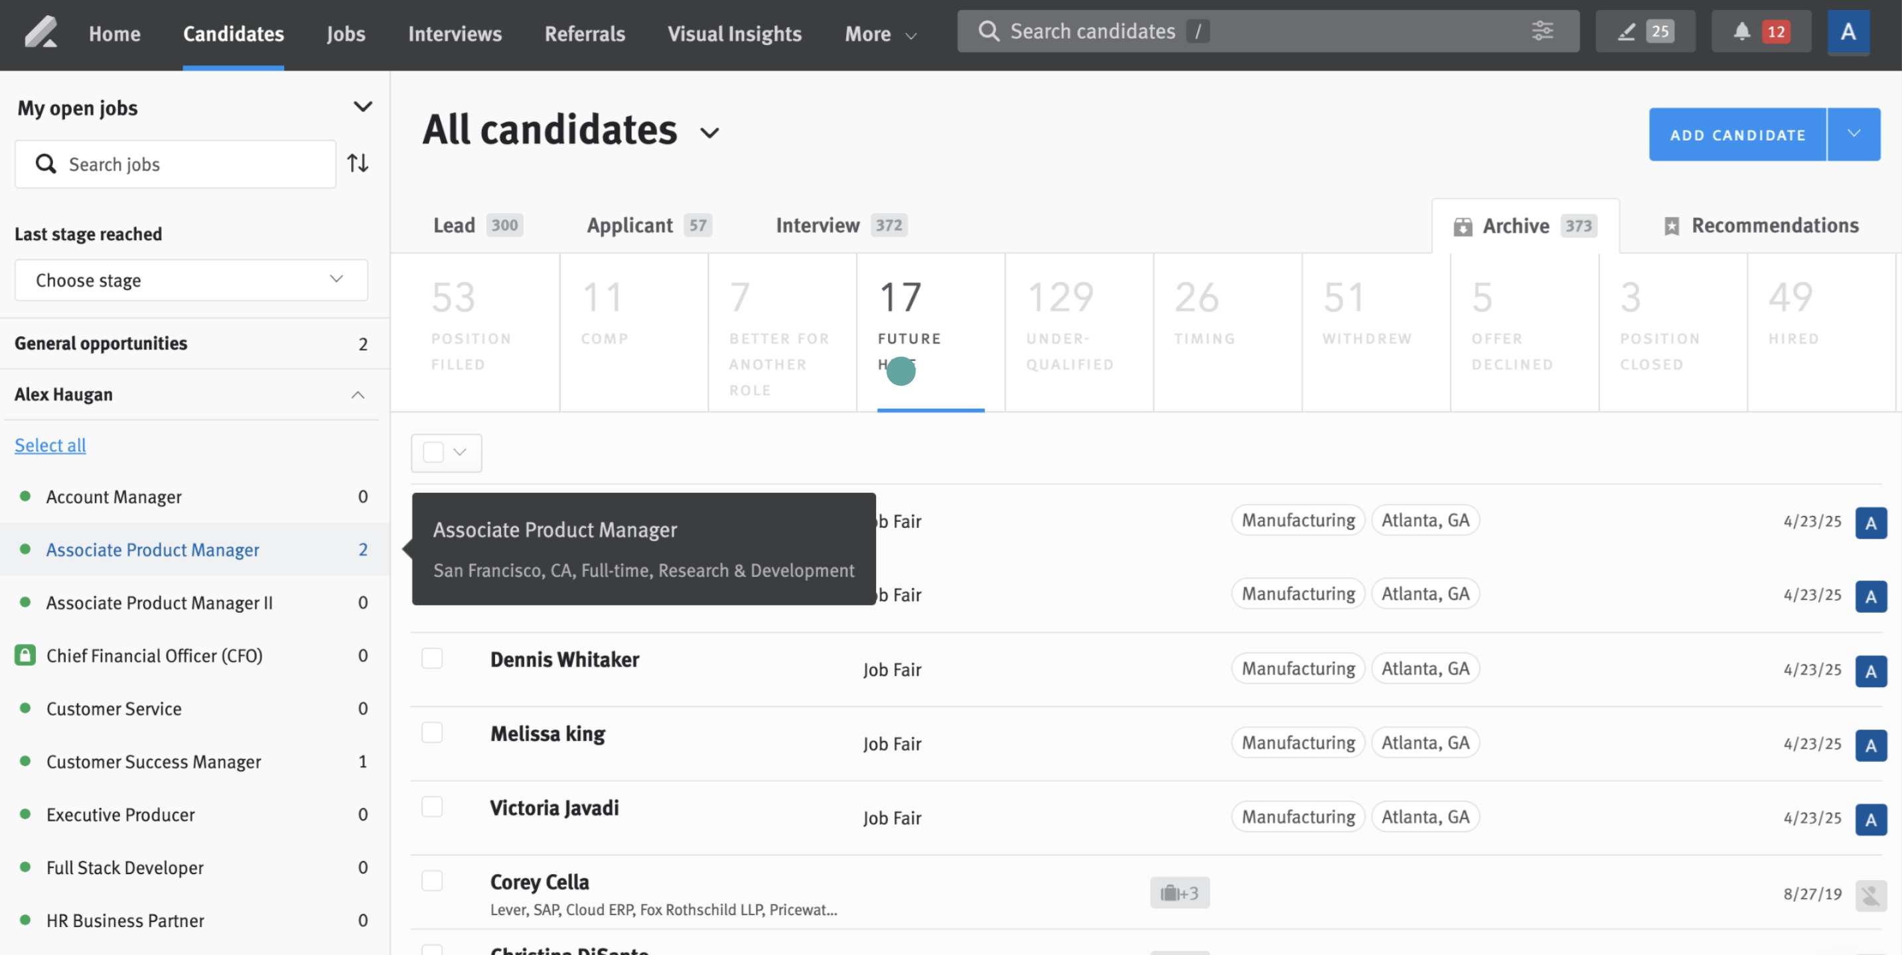The image size is (1902, 955).
Task: Filter archive by Withdrew reason
Action: [x=1376, y=332]
